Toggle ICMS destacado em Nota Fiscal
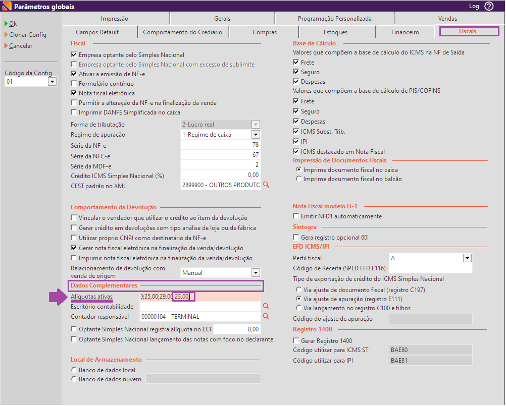 pos(296,151)
